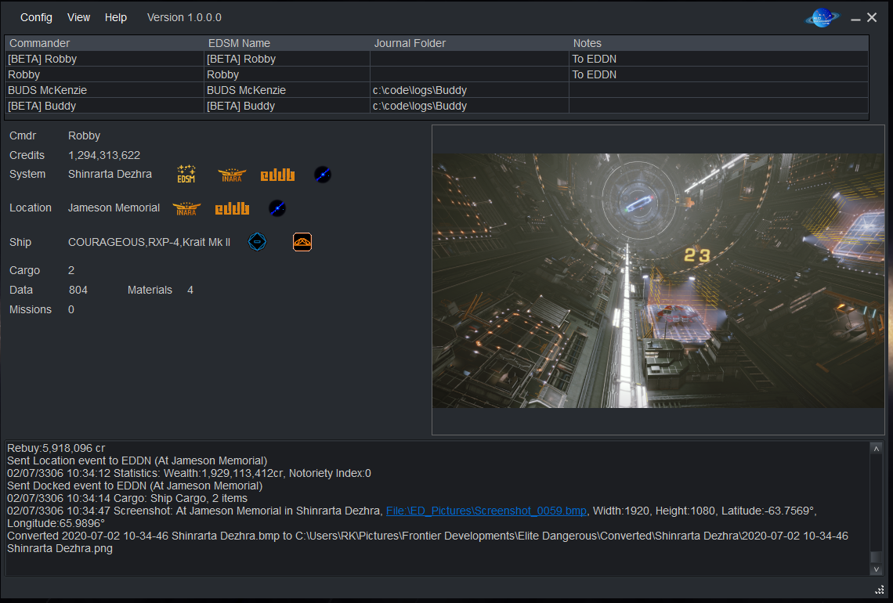The image size is (893, 603).
Task: Open EDDB icon in System row
Action: pyautogui.click(x=277, y=175)
